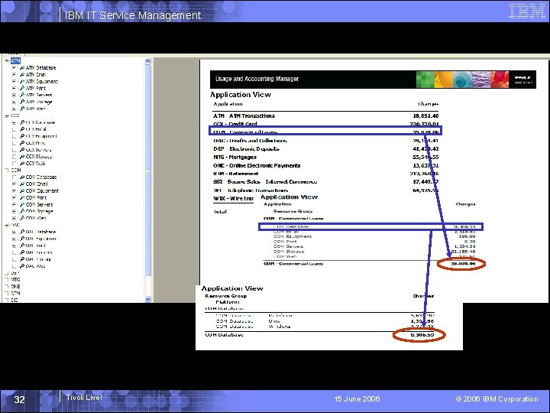Image resolution: width=550 pixels, height=413 pixels.
Task: Tick the checkbox for DAC Web
Action: (x=14, y=266)
